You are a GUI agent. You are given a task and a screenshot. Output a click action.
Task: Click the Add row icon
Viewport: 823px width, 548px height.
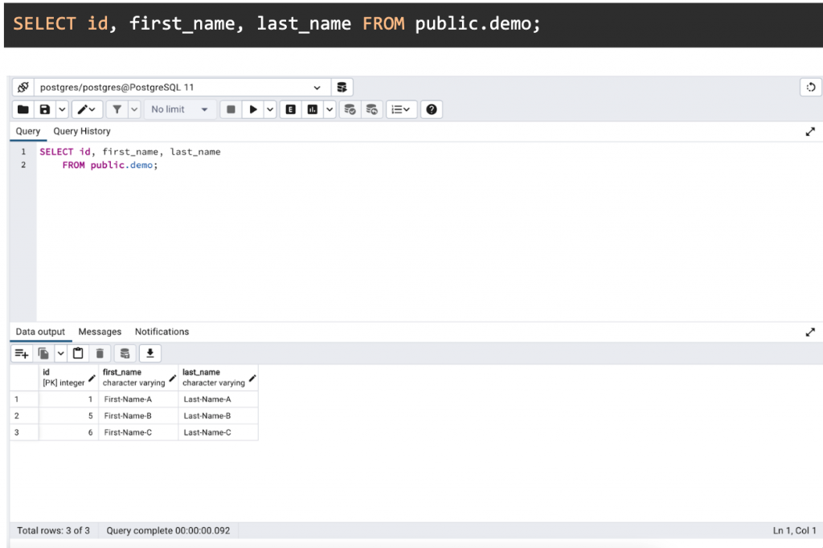click(x=22, y=353)
